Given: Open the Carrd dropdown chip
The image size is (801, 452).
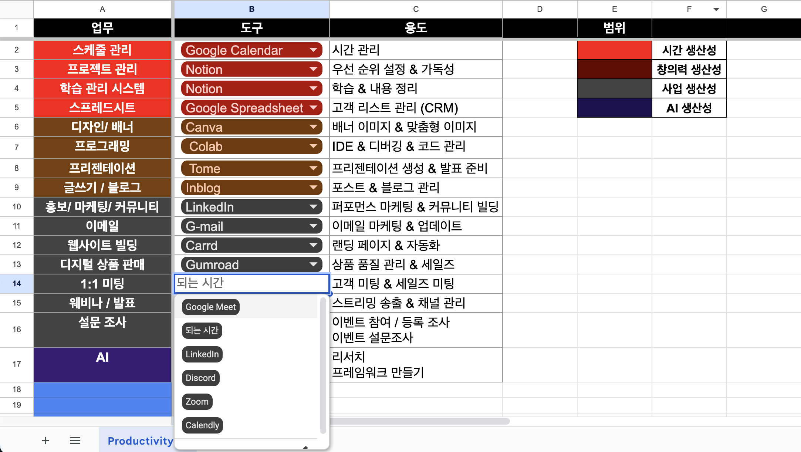Looking at the screenshot, I should [251, 245].
